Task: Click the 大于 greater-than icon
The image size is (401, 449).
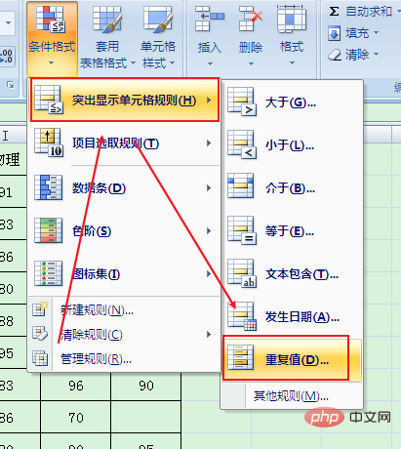Action: click(242, 102)
